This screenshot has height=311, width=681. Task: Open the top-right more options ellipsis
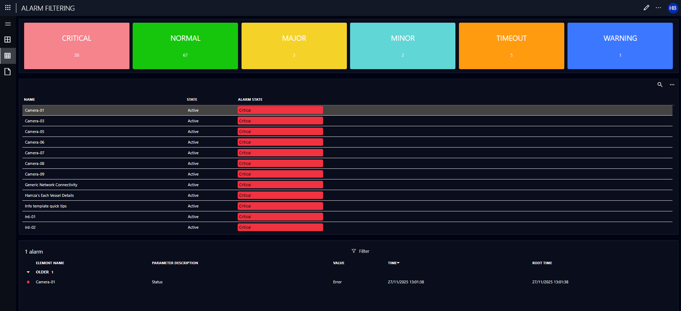pyautogui.click(x=658, y=8)
